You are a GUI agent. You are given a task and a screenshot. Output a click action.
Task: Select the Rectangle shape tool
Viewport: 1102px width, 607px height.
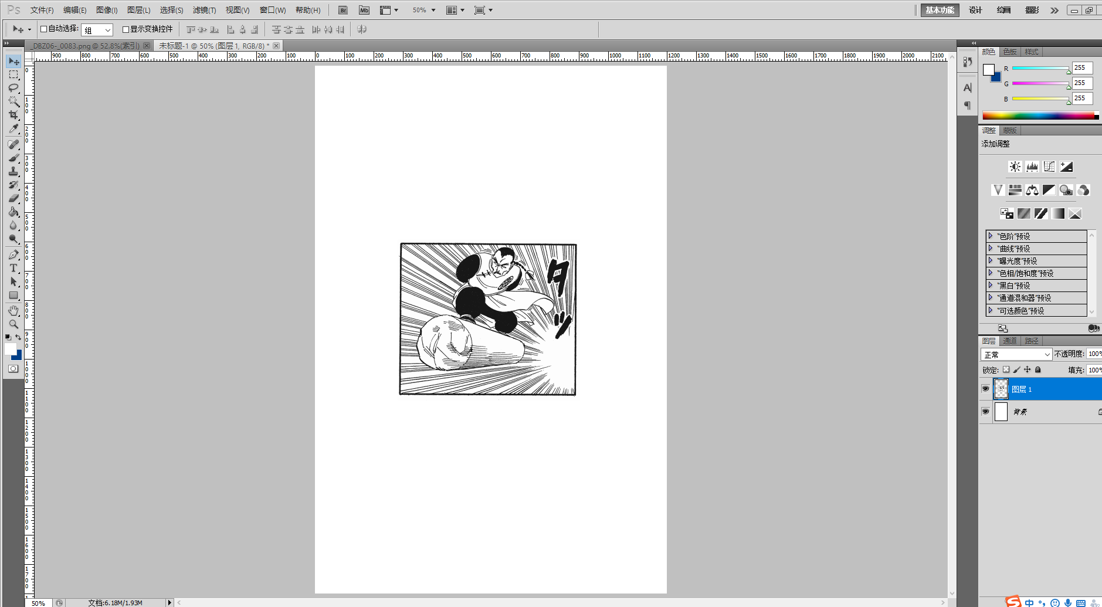click(x=13, y=295)
